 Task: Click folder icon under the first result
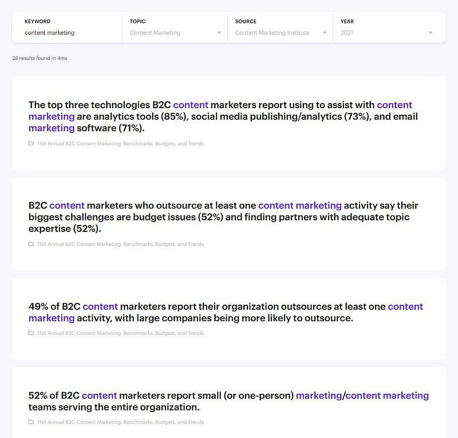pyautogui.click(x=31, y=144)
